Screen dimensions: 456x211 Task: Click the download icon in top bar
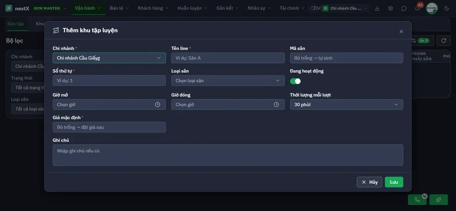tap(377, 8)
